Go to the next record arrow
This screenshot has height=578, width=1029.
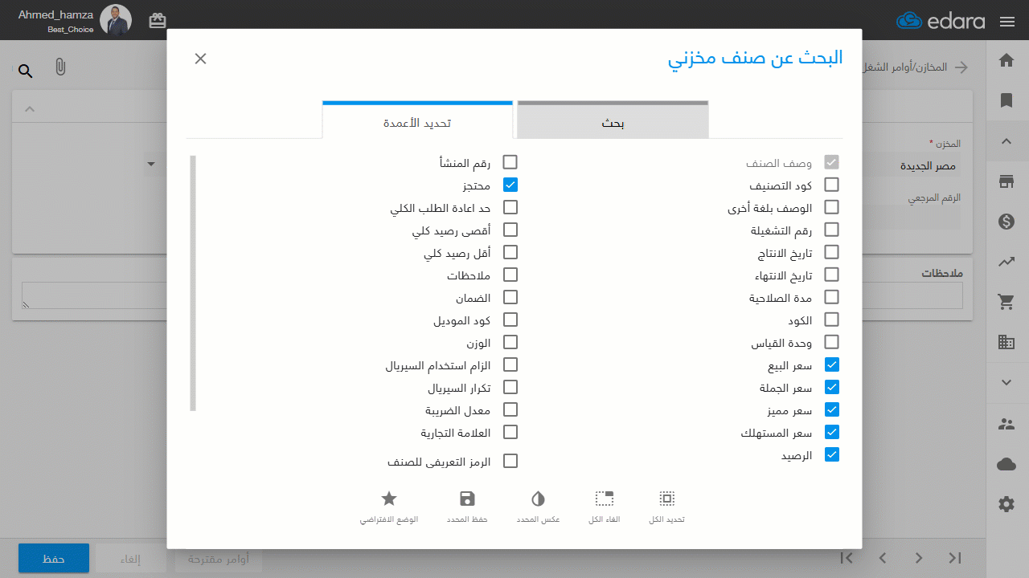[x=919, y=558]
